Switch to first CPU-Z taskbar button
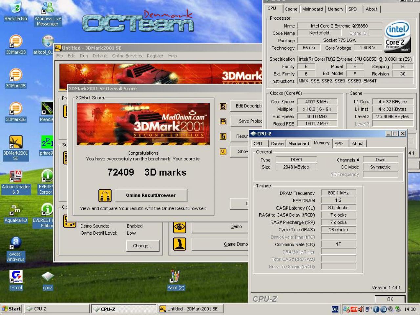The image size is (420, 315). (57, 309)
